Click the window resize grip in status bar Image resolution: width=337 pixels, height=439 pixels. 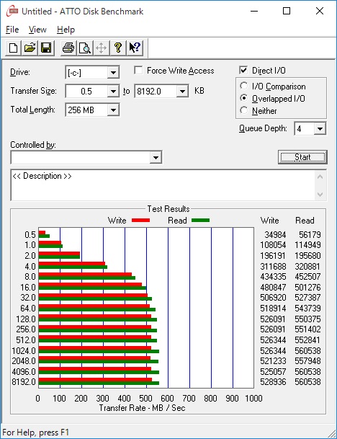[x=331, y=433]
